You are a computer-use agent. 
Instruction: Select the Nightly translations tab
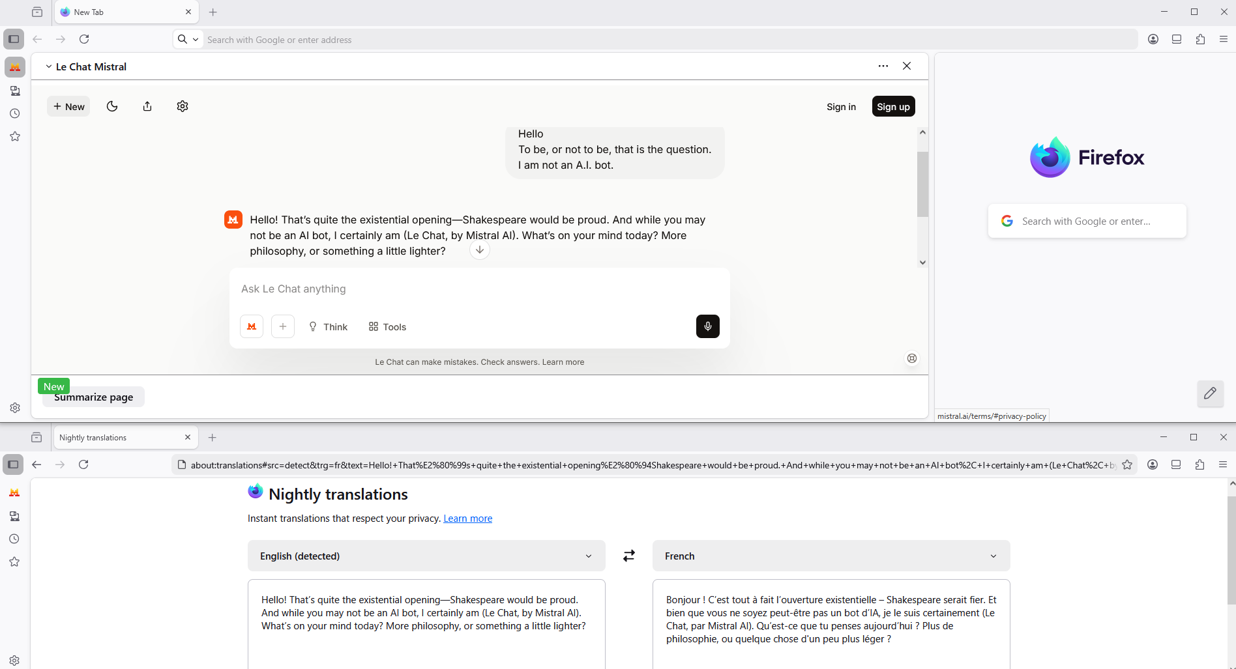click(x=125, y=437)
